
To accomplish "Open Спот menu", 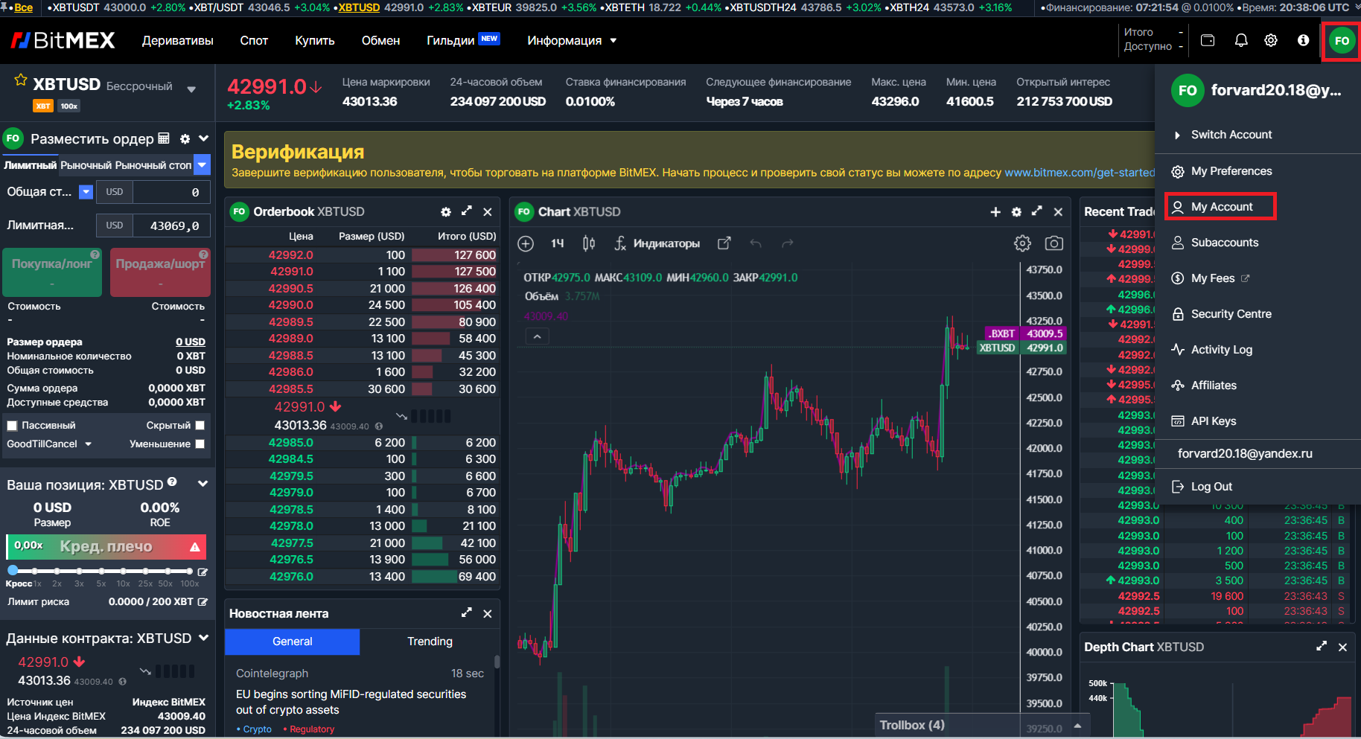I will pos(254,40).
